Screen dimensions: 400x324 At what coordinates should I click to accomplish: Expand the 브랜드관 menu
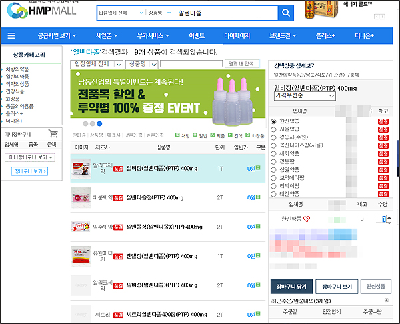tap(283, 36)
